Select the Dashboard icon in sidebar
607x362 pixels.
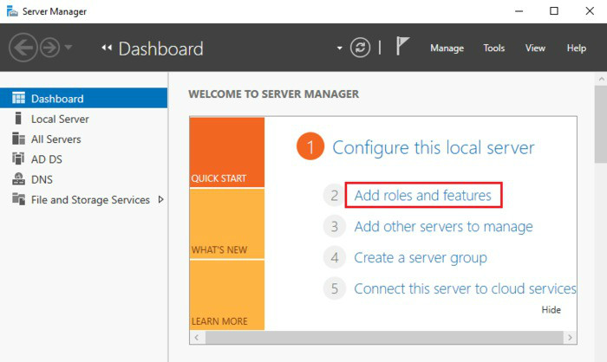coord(18,99)
